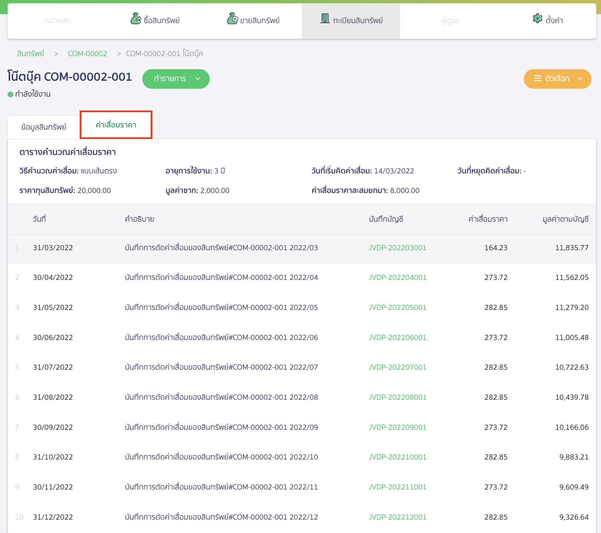Click the วันที่ column header

39,219
